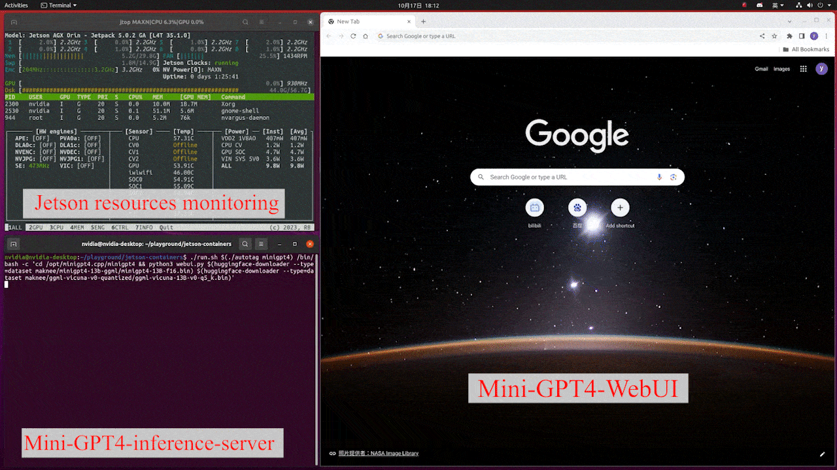
Task: Click the Discord tray icon in top bar
Action: 760,5
